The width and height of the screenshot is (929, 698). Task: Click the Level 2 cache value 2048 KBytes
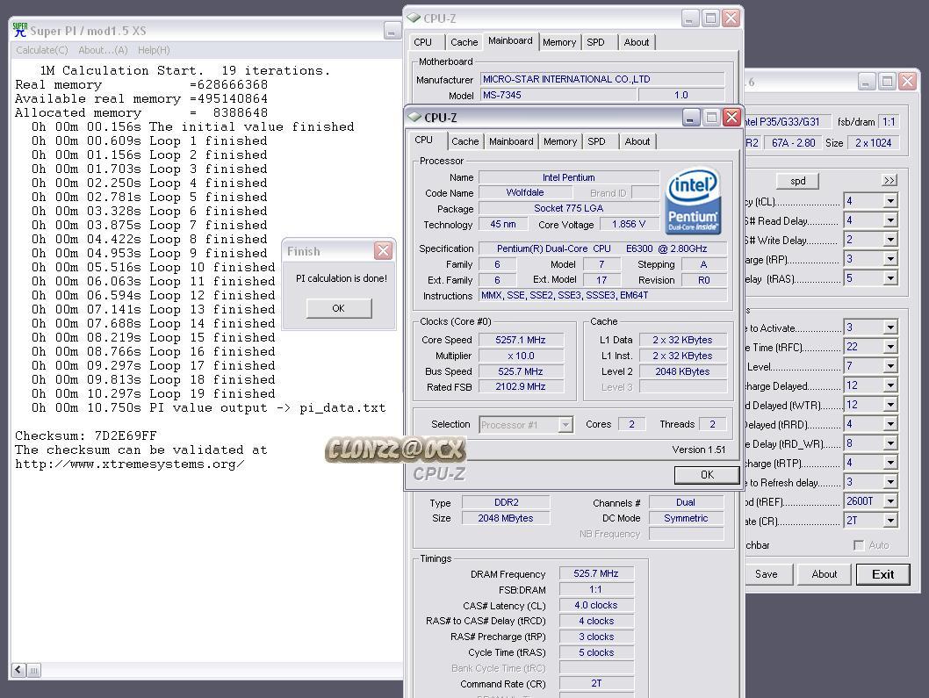point(682,371)
